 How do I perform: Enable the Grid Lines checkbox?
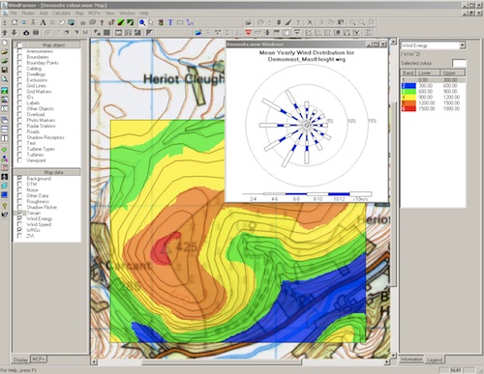[19, 86]
